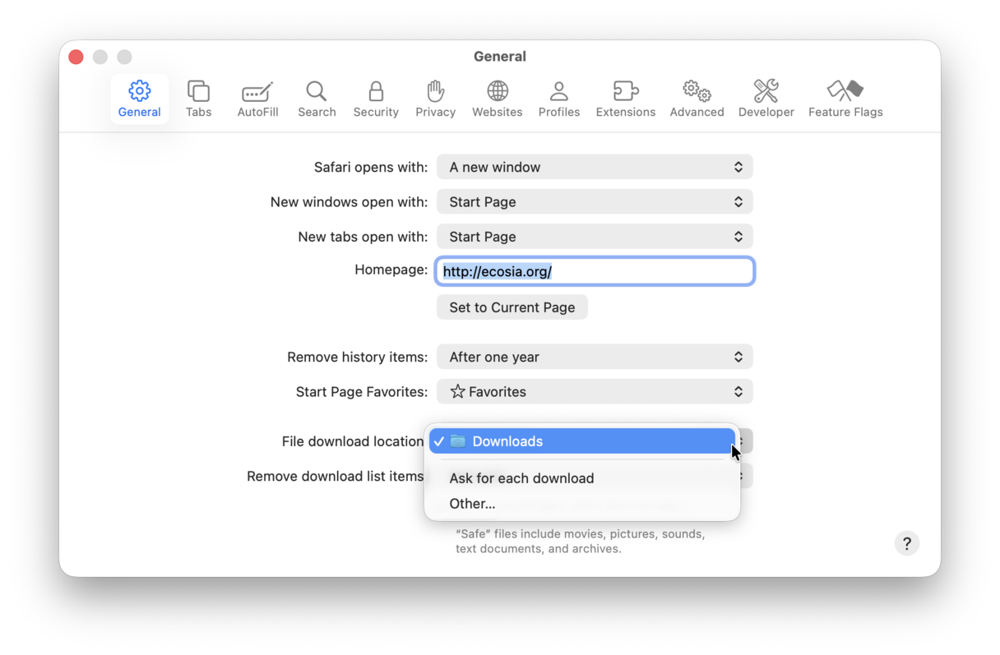Image resolution: width=1000 pixels, height=655 pixels.
Task: Click the Set to Current Page button
Action: coord(512,307)
